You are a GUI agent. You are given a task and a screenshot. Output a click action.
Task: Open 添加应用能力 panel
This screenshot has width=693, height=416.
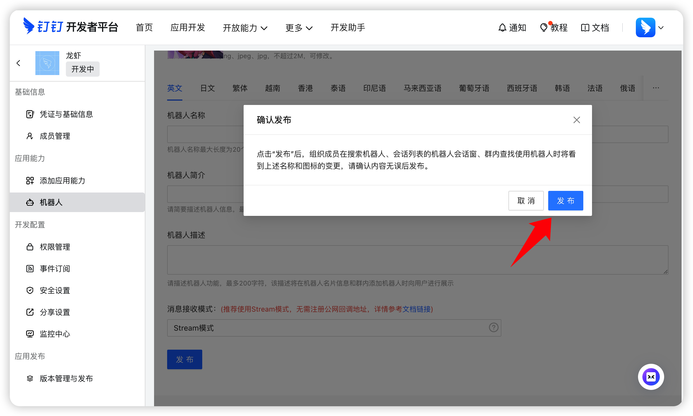click(62, 181)
